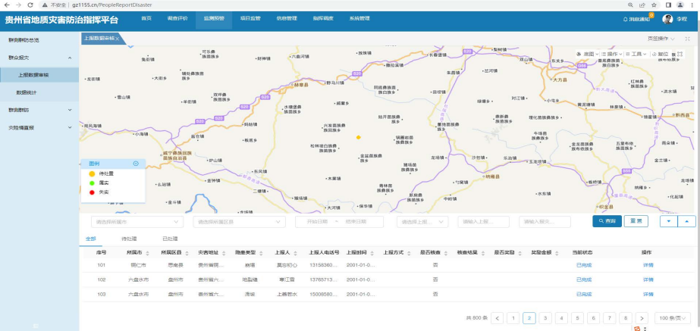Bookmark this page with the star icon
Viewport: 700px width, 331px height.
click(x=654, y=5)
